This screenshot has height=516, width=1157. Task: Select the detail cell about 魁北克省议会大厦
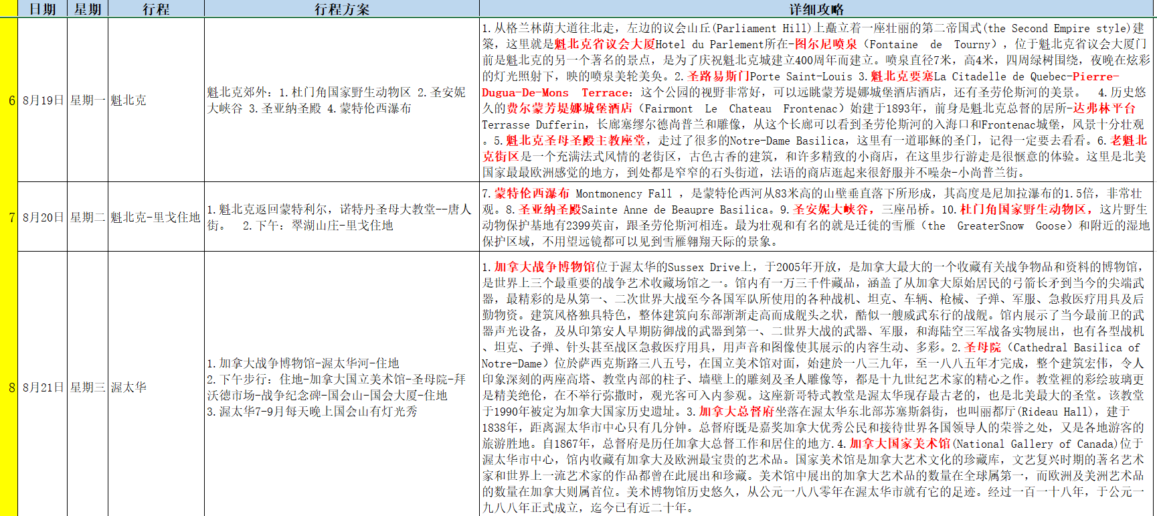pyautogui.click(x=817, y=100)
